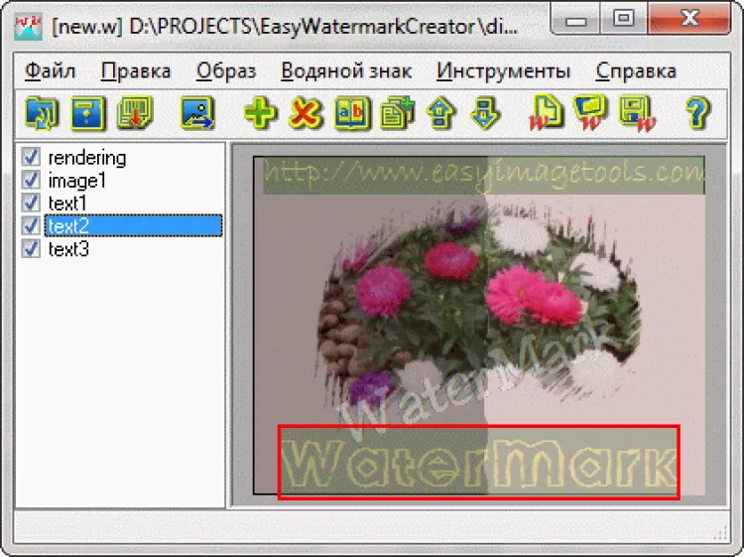744x557 pixels.
Task: Uncheck the image1 layer checkbox
Action: 31,180
